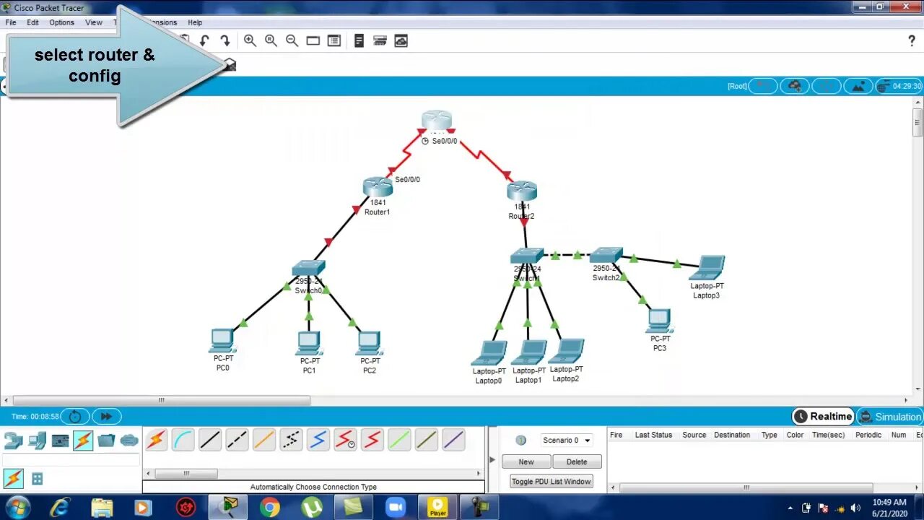Click the Destination column header
The width and height of the screenshot is (924, 520).
(732, 435)
